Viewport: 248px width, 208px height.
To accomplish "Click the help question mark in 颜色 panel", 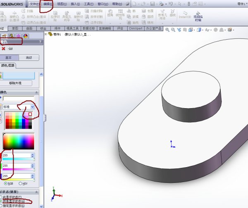I will click(x=40, y=42).
